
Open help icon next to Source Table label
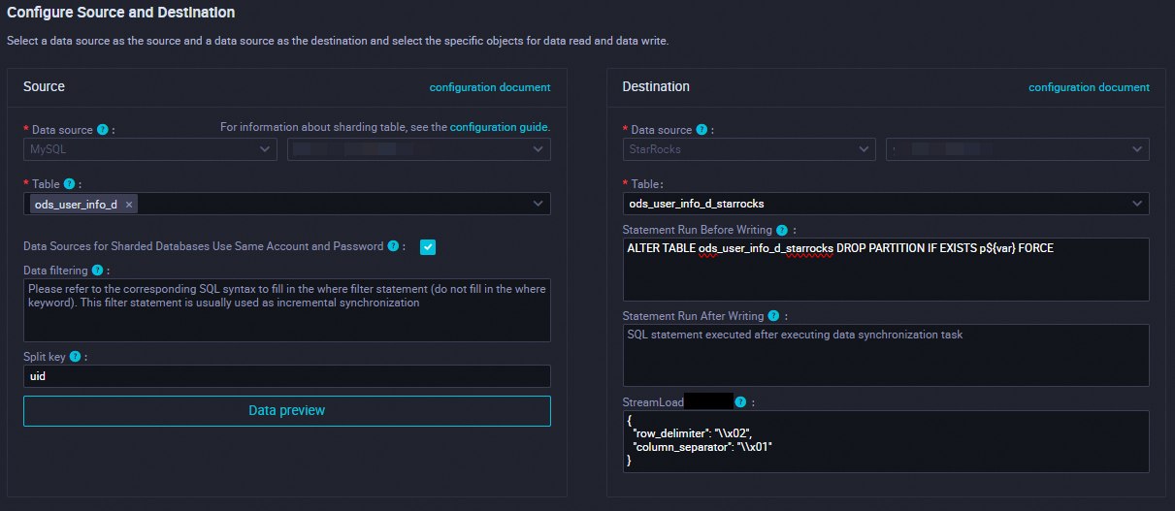[69, 183]
